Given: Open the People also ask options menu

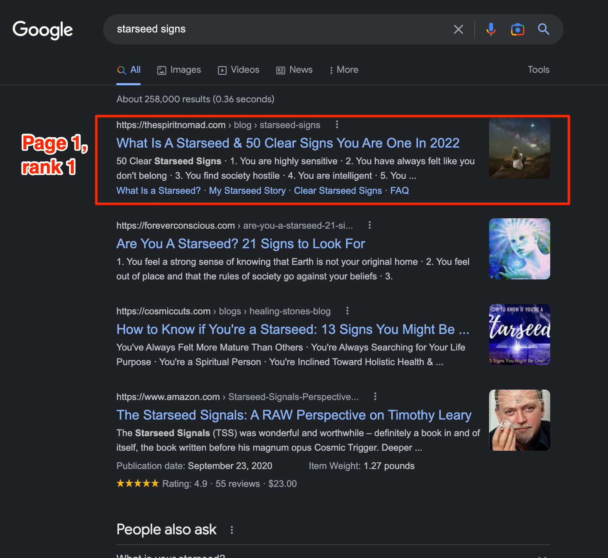Looking at the screenshot, I should 232,530.
